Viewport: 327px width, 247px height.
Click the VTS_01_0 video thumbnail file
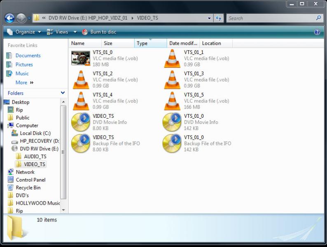pyautogui.click(x=81, y=58)
